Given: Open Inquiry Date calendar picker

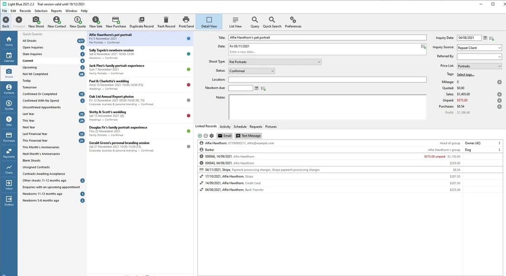Looking at the screenshot, I should (x=485, y=38).
